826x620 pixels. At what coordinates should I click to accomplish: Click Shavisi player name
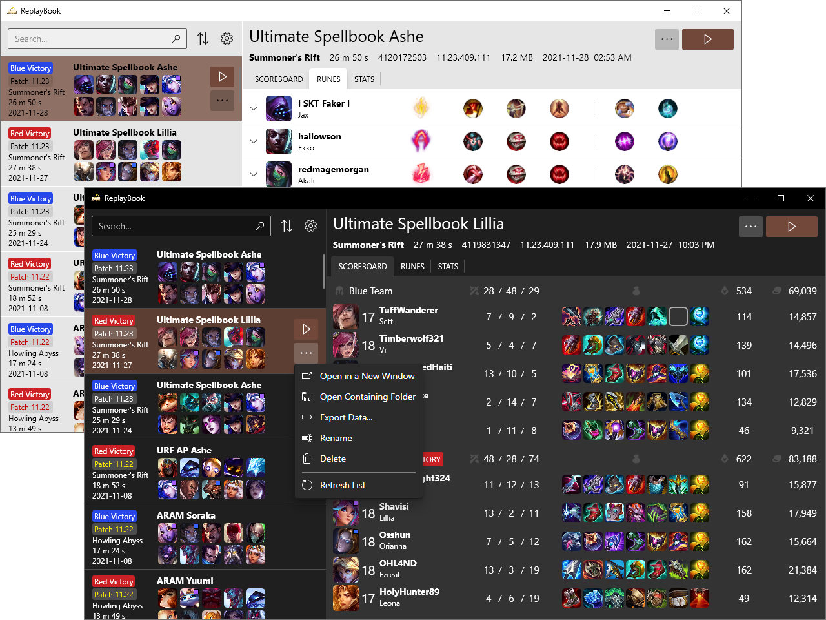point(394,506)
